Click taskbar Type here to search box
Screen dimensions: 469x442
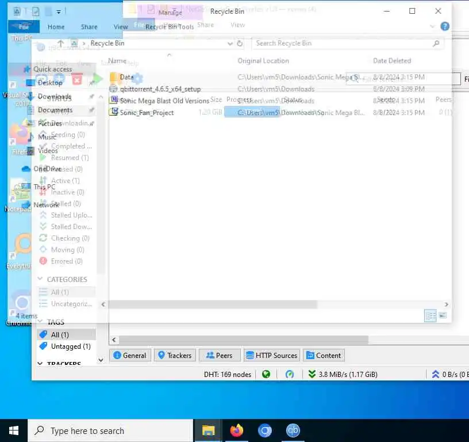[x=110, y=430]
